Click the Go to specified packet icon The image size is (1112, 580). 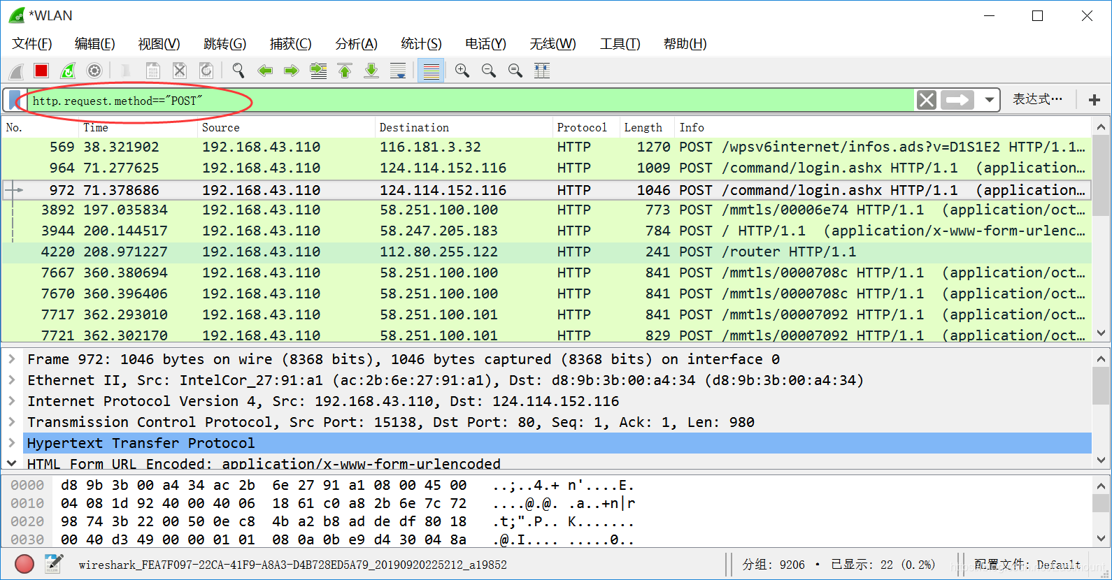pos(318,71)
